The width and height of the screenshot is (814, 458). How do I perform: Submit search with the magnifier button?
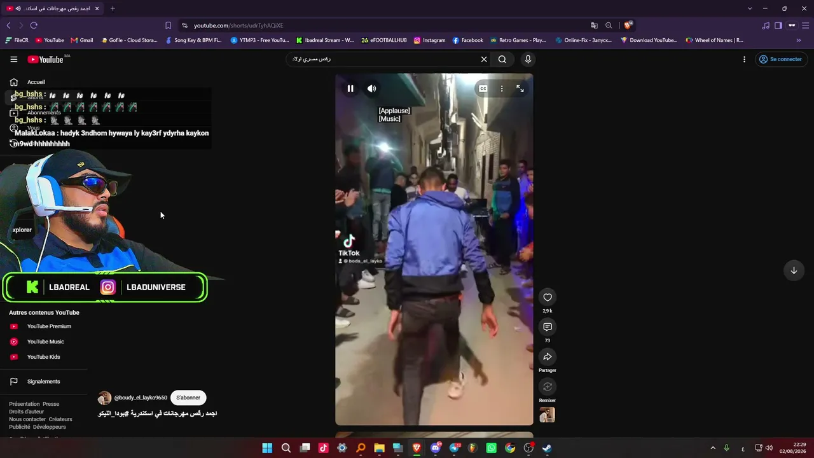pyautogui.click(x=502, y=59)
